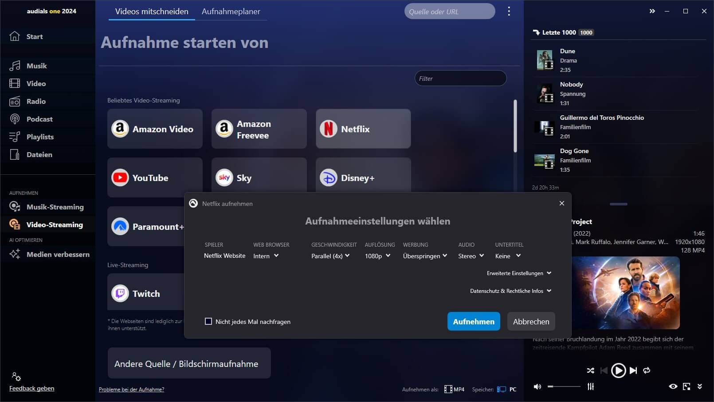Click the speaker mute icon
The width and height of the screenshot is (714, 402).
537,386
